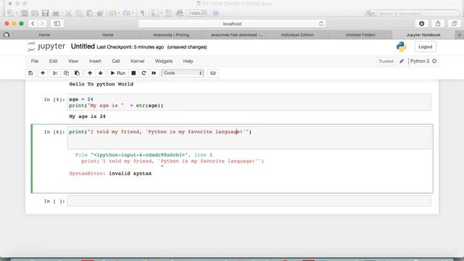
Task: Click the pinned home tab icon
Action: (7, 35)
